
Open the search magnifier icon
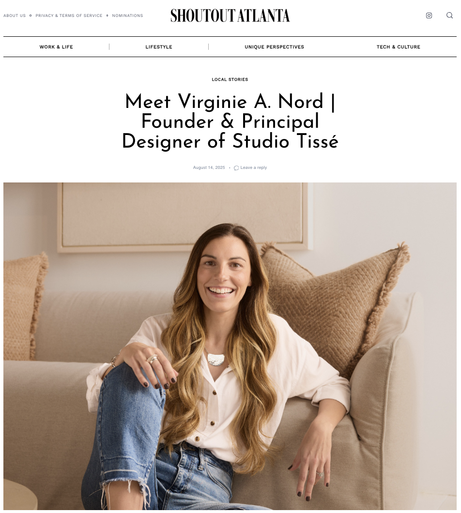tap(449, 15)
